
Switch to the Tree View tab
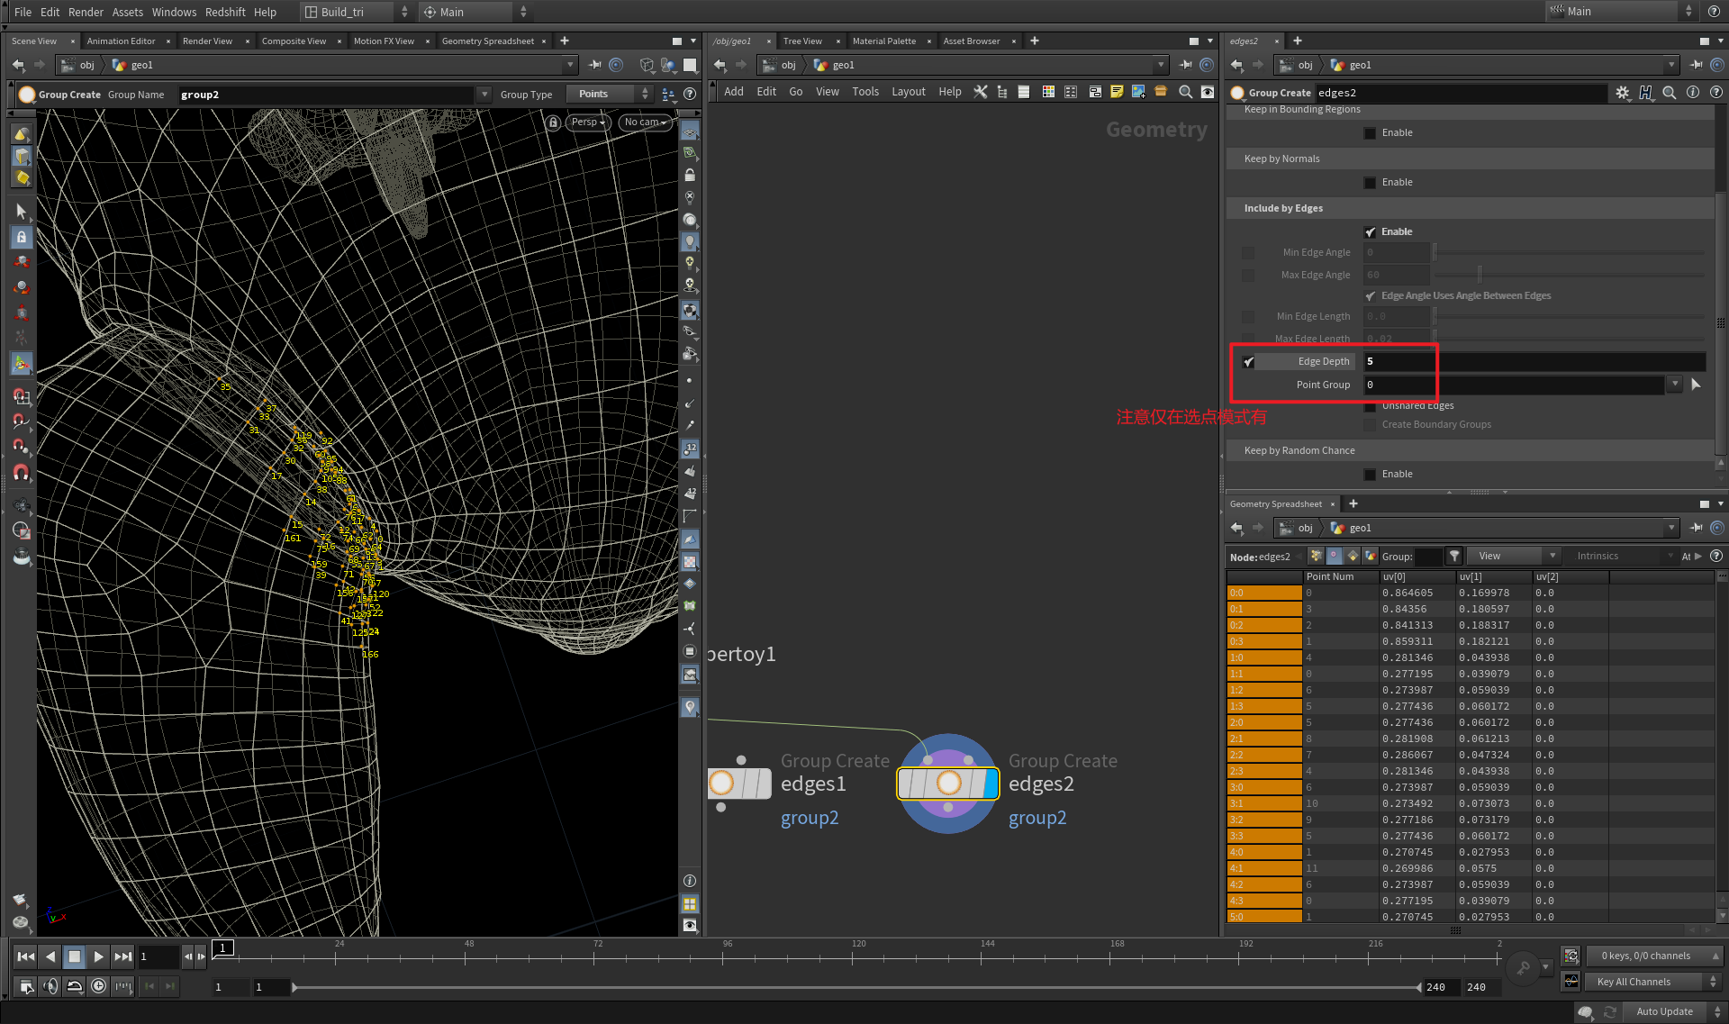801,41
